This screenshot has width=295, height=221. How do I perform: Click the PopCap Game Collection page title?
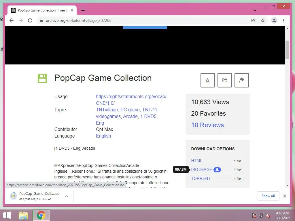103,78
